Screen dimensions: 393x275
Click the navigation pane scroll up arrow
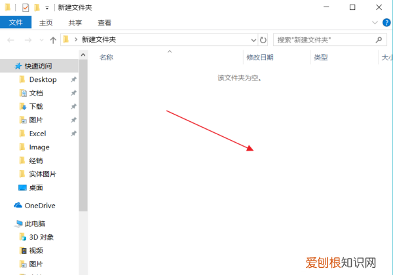pos(83,54)
